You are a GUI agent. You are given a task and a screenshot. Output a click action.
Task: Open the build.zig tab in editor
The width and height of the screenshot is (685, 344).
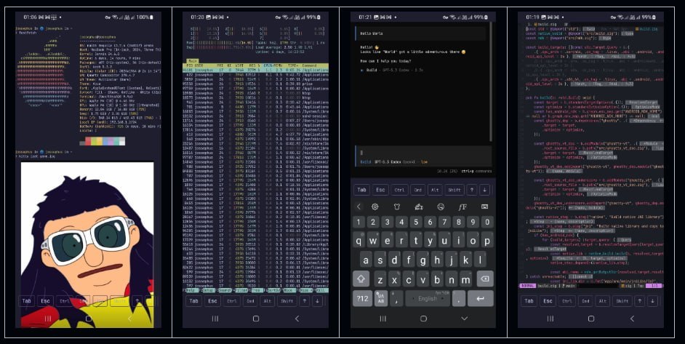[x=541, y=25]
